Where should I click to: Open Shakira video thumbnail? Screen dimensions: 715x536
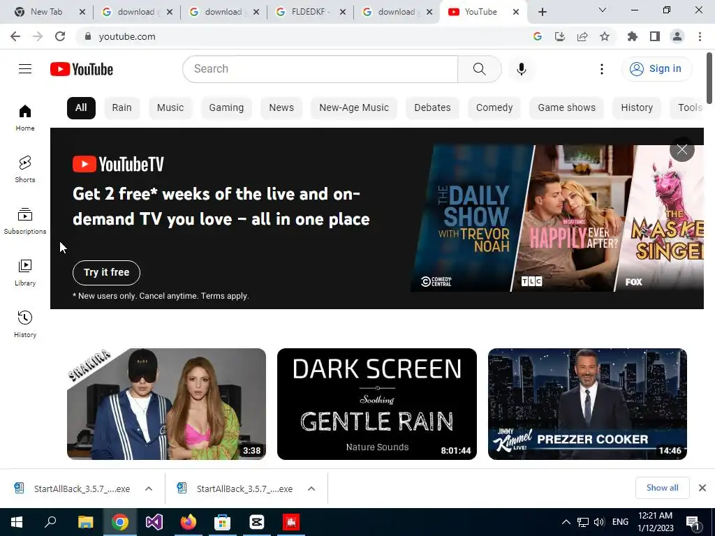pos(166,404)
